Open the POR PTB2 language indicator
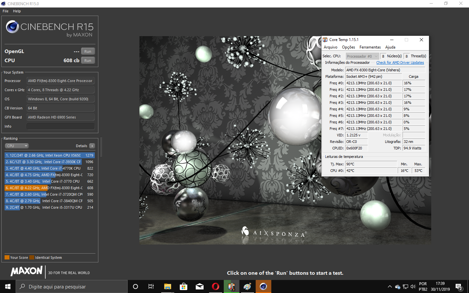The image size is (469, 293). click(423, 286)
